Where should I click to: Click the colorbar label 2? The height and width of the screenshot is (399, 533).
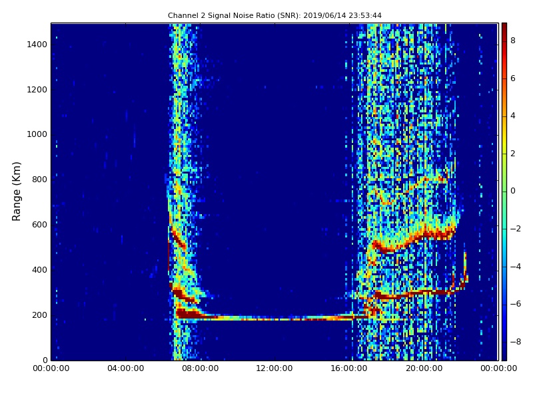point(513,154)
